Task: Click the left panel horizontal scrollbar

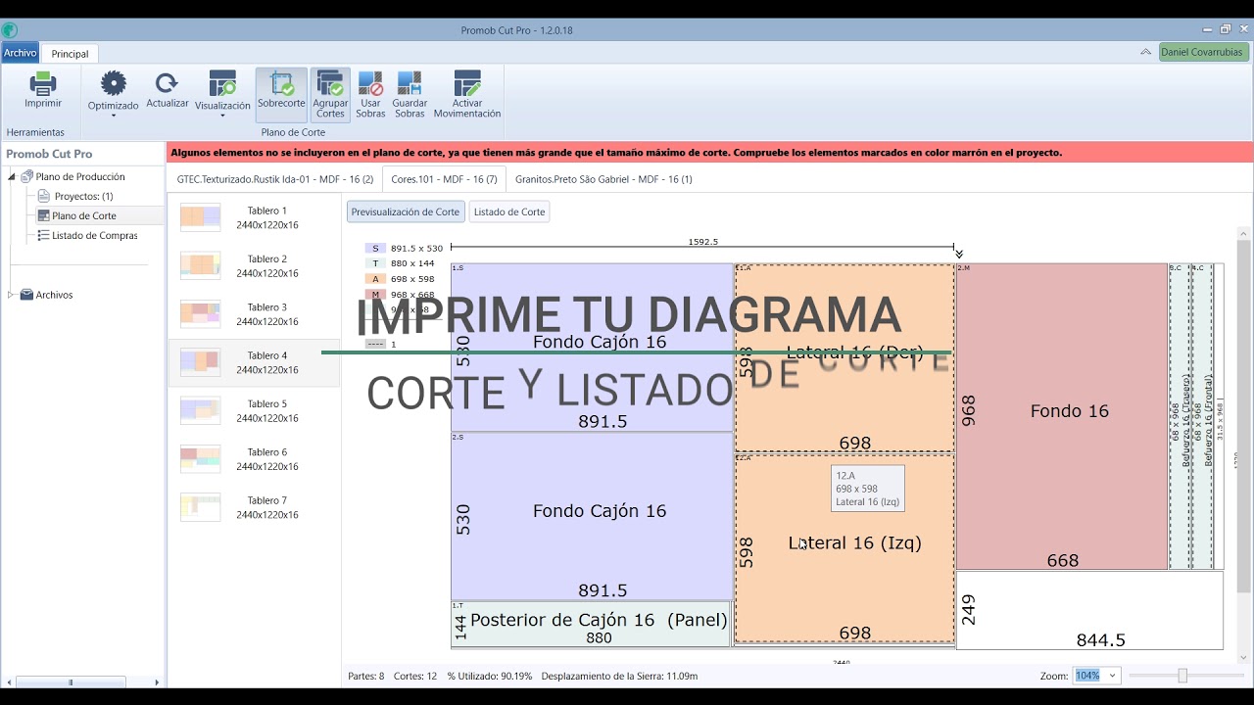Action: [71, 681]
